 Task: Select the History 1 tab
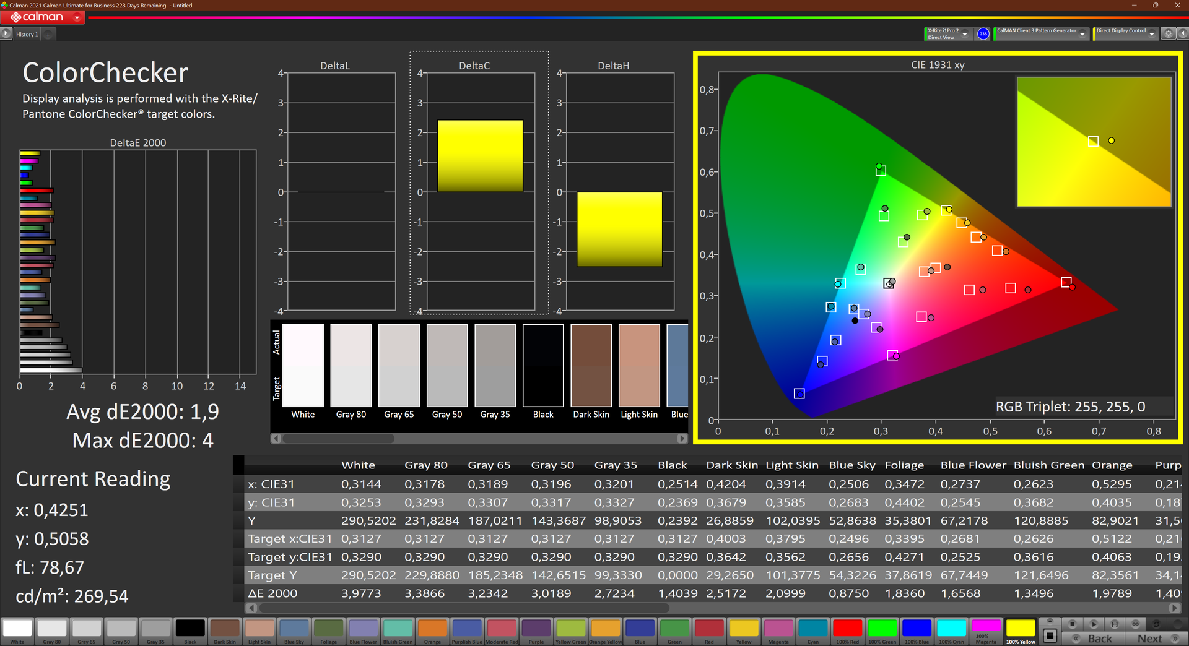click(x=27, y=35)
